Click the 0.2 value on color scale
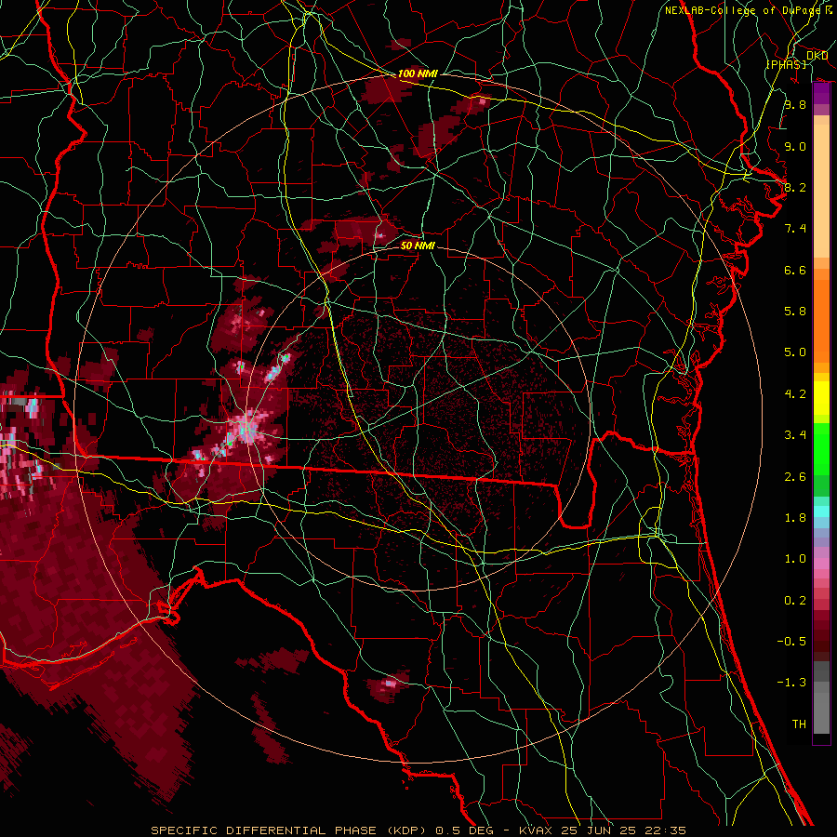Viewport: 837px width, 837px height. pos(795,601)
